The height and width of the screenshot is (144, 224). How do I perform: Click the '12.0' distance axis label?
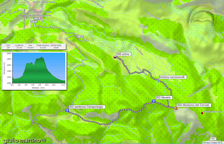[x=53, y=85]
